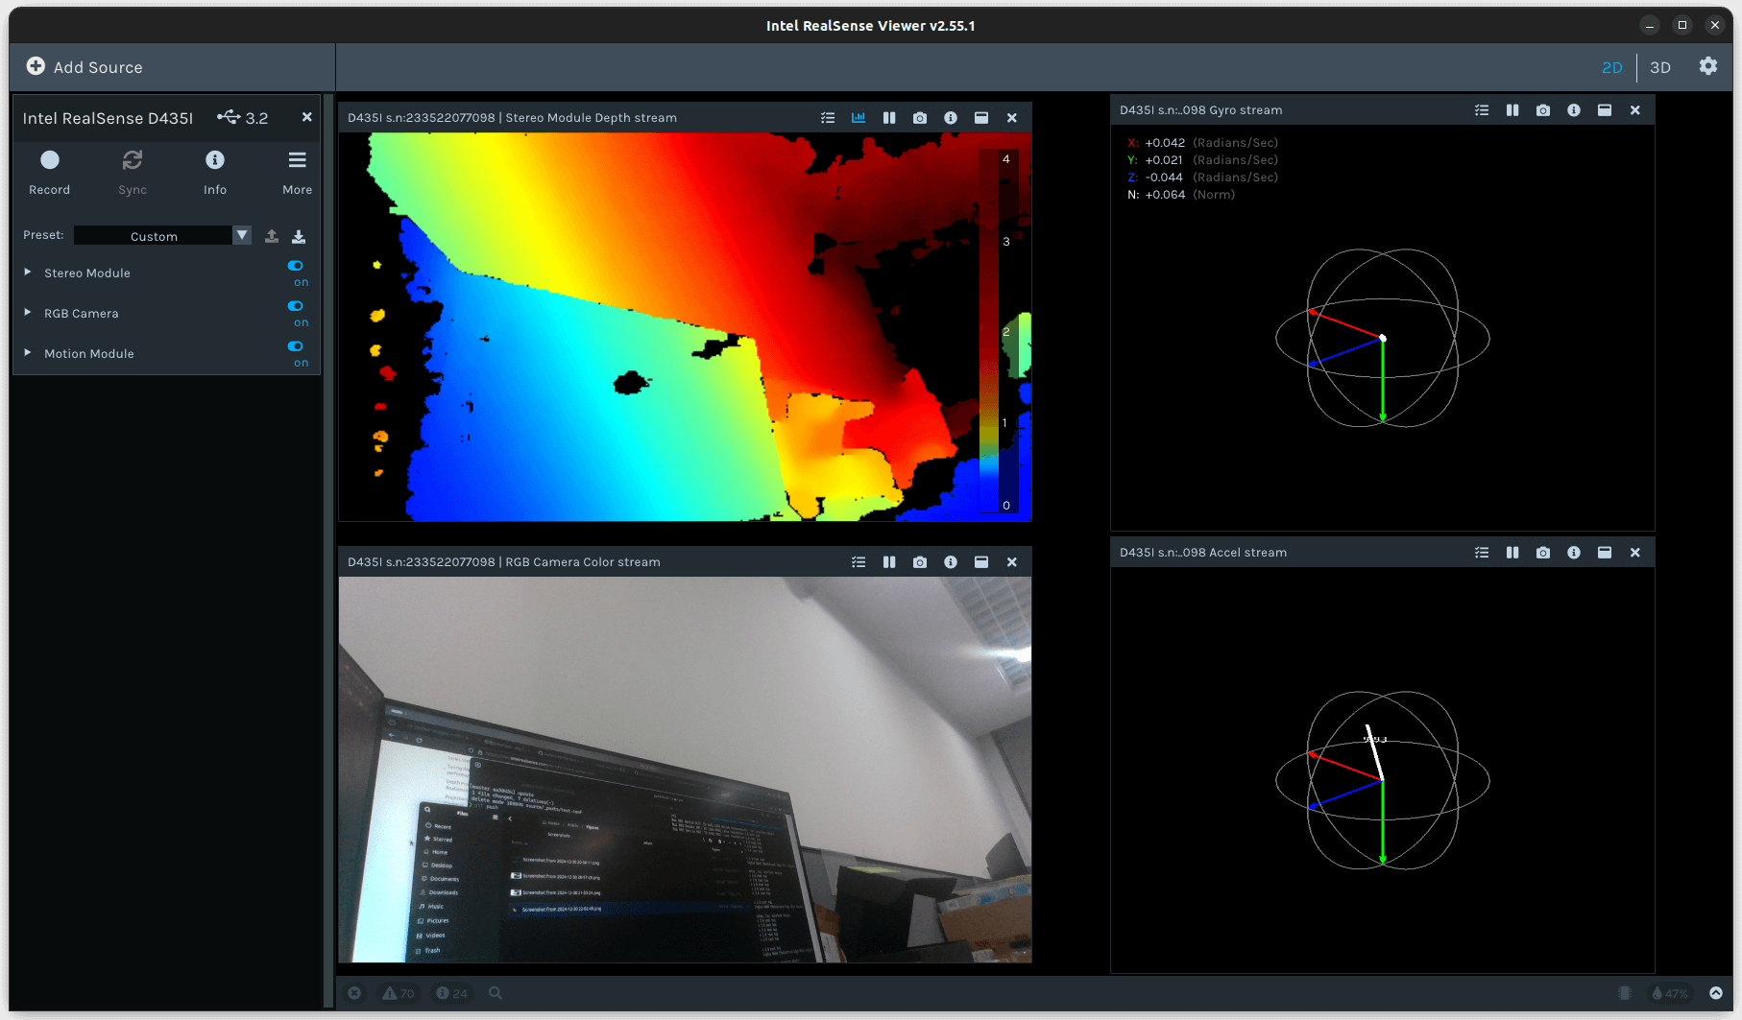Show Gyro stream info overlay
1742x1020 pixels.
pyautogui.click(x=1574, y=110)
